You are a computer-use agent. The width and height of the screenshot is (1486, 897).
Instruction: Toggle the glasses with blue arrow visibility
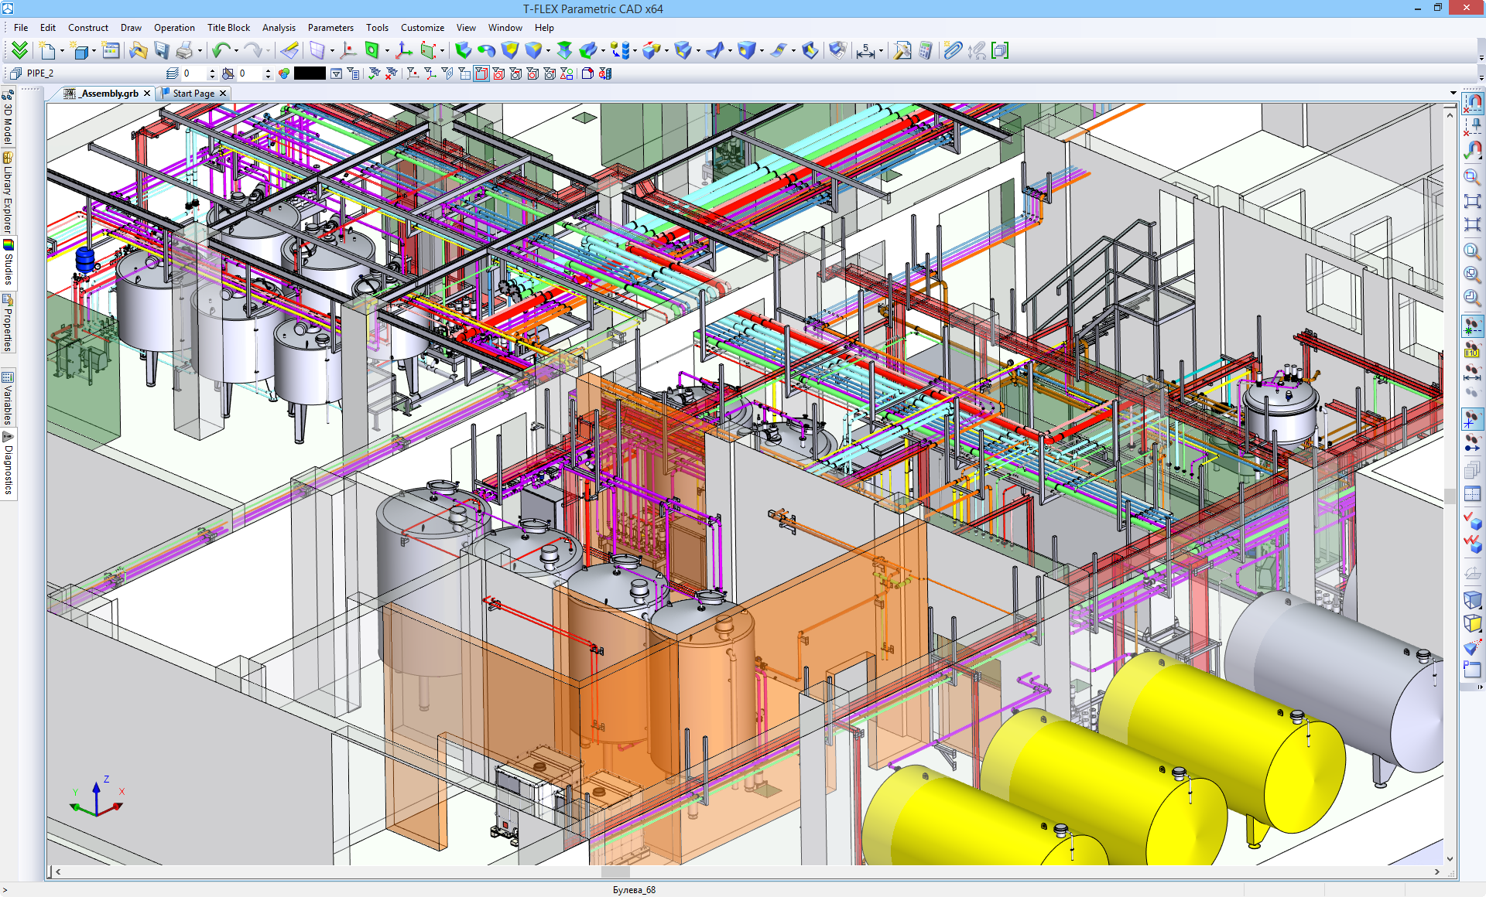point(1472,442)
